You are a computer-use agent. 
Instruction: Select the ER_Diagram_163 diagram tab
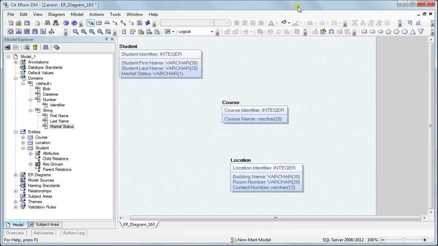coord(139,224)
